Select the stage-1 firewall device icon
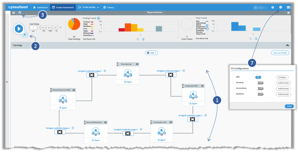The width and height of the screenshot is (298, 156). click(171, 75)
